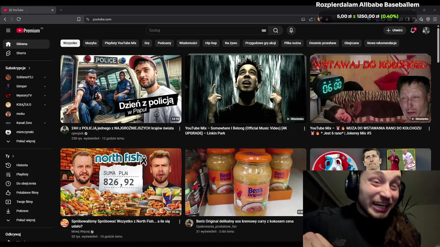Viewport: 440px width, 247px height.
Task: Open SzklanaY2J subscription
Action: pos(27,77)
